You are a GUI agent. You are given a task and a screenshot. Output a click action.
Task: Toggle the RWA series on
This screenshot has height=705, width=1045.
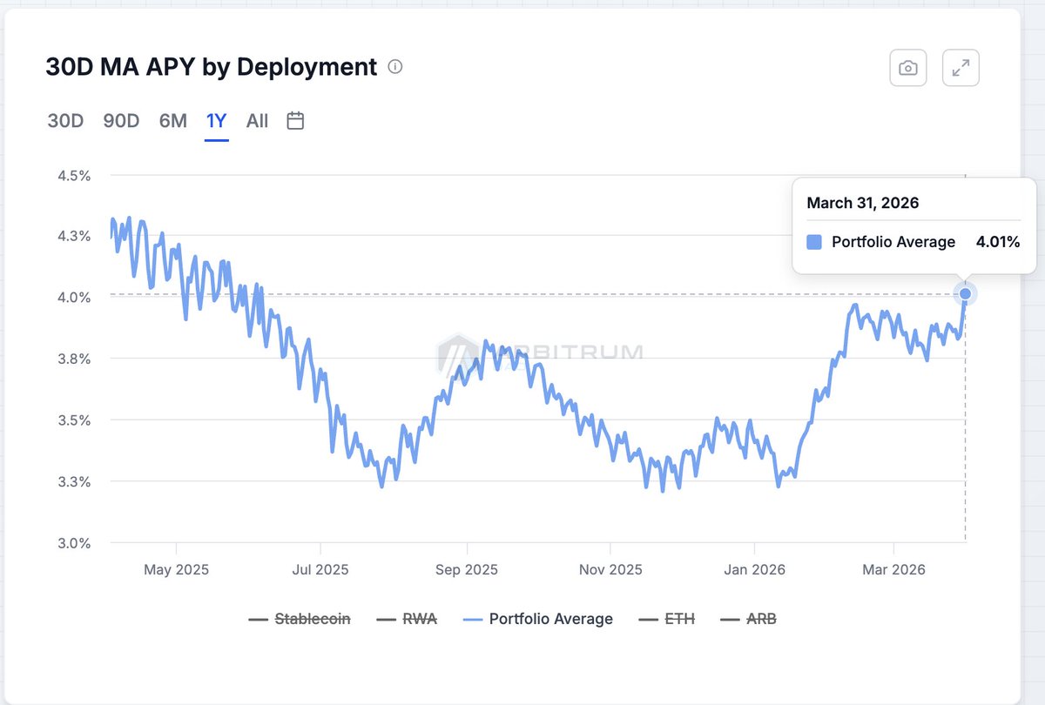(417, 619)
